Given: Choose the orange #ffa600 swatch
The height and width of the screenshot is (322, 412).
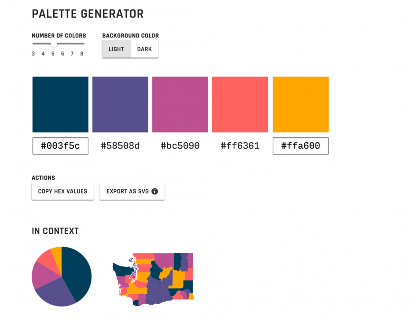Looking at the screenshot, I should click(x=300, y=104).
